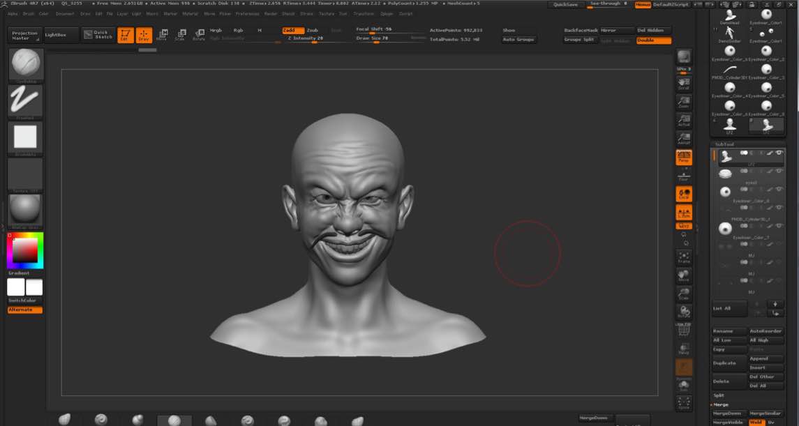Select the Move transform tool in top toolbar

(162, 35)
